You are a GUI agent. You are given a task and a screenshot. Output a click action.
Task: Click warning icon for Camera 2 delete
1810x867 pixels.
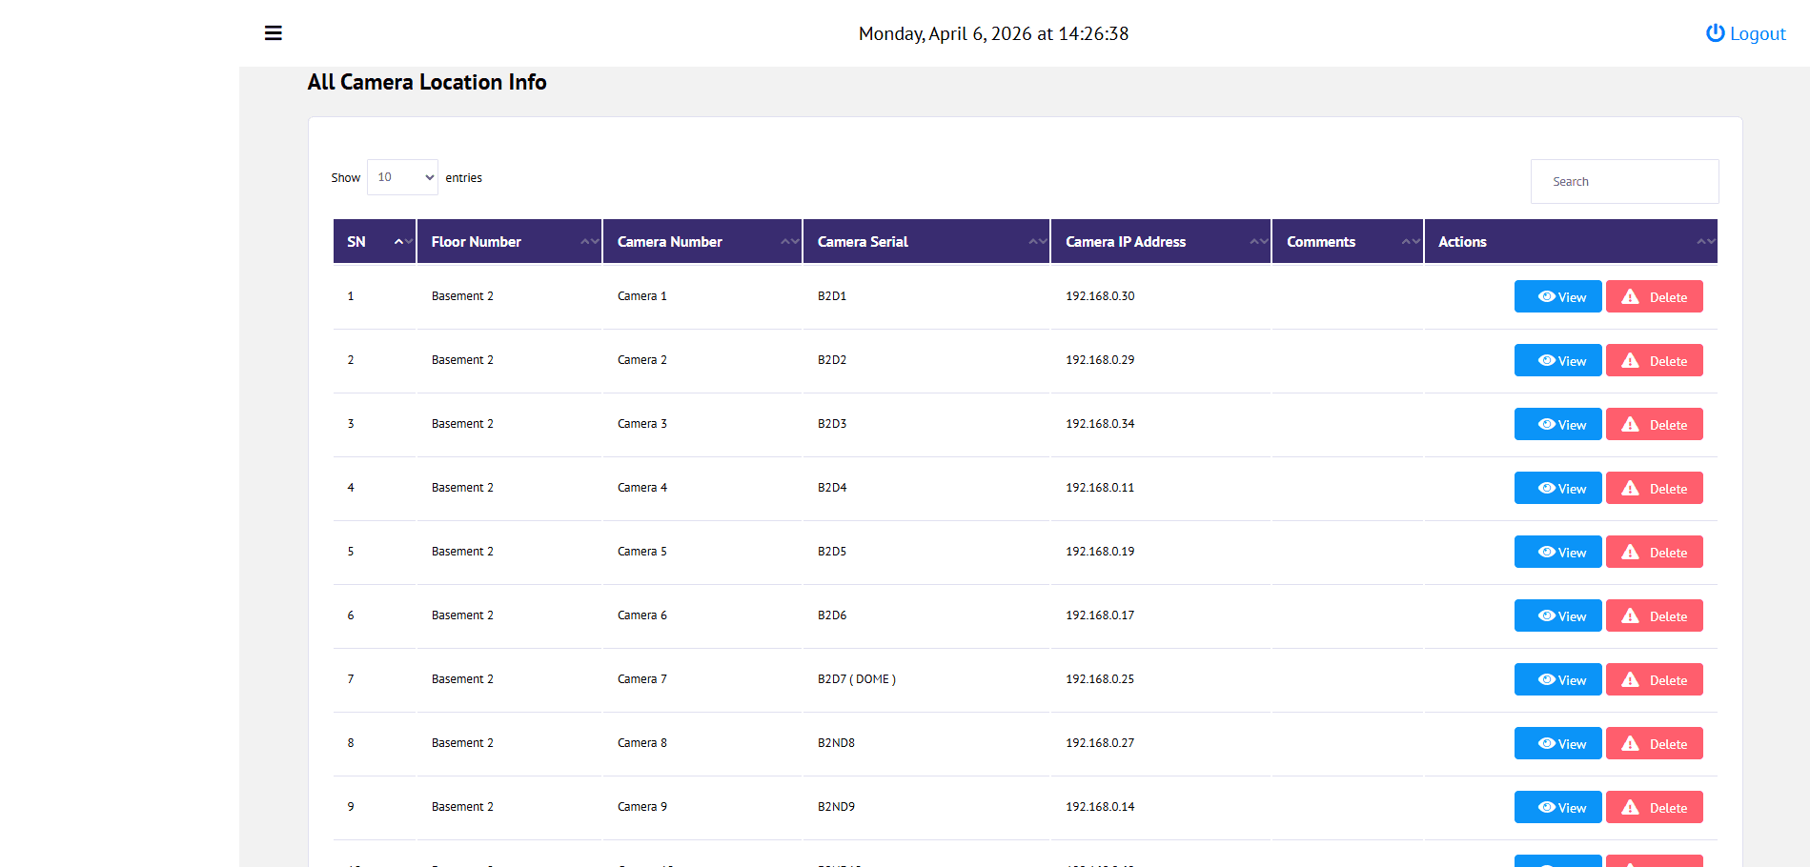click(1631, 361)
